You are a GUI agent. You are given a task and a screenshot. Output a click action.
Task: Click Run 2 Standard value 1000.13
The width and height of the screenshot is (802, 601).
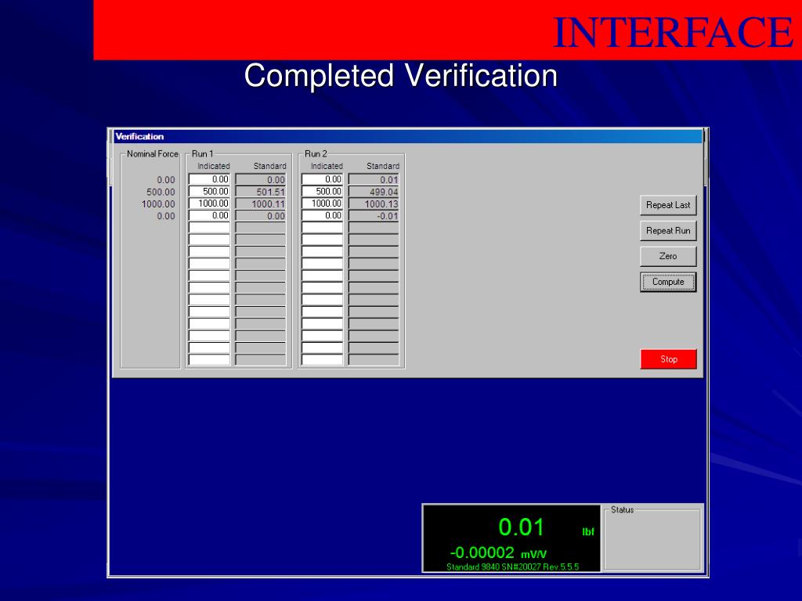374,204
